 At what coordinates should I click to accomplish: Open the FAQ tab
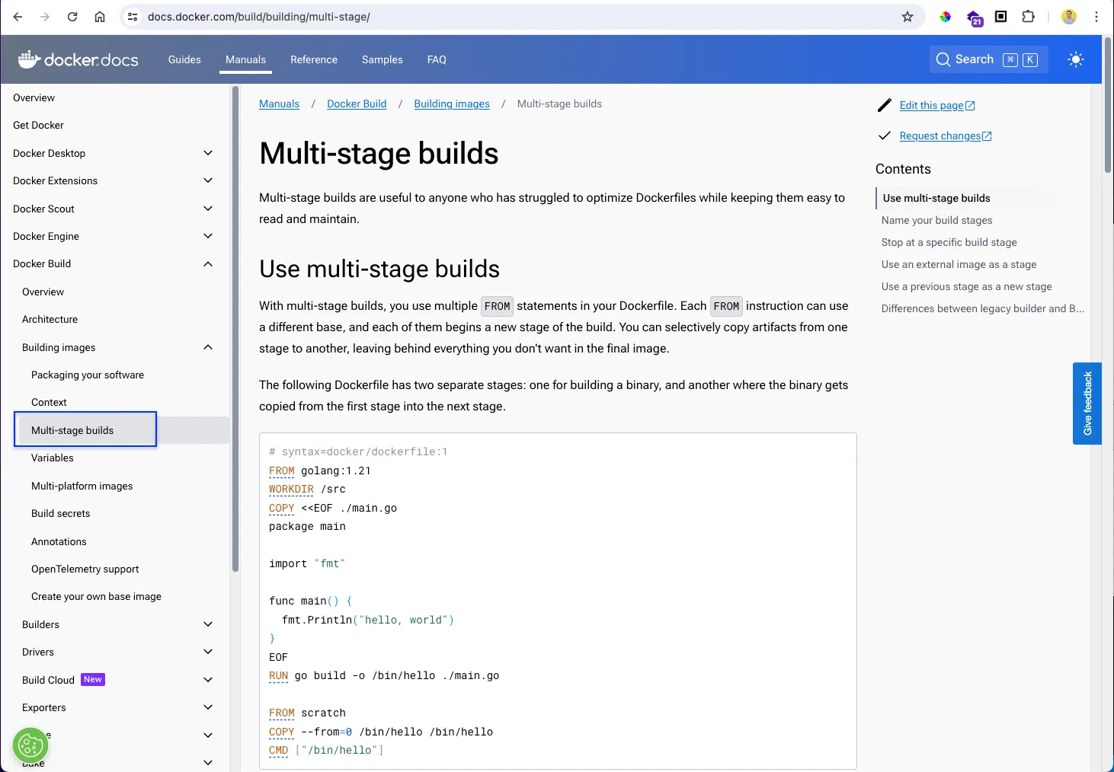pyautogui.click(x=437, y=59)
